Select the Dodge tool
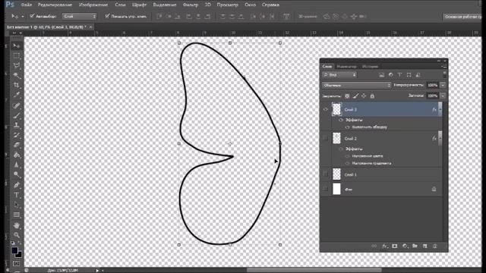Viewport: 486px width, 273px height. tap(16, 174)
